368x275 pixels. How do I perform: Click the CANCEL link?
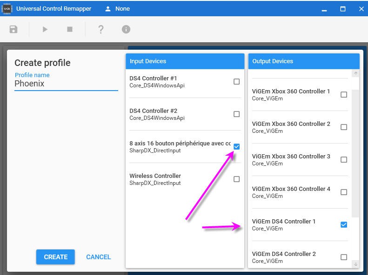(x=98, y=257)
